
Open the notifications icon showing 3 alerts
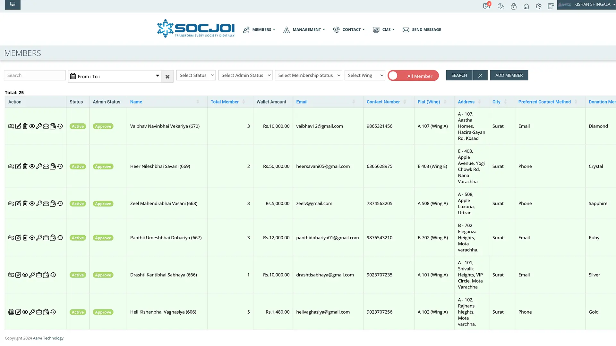coord(486,6)
